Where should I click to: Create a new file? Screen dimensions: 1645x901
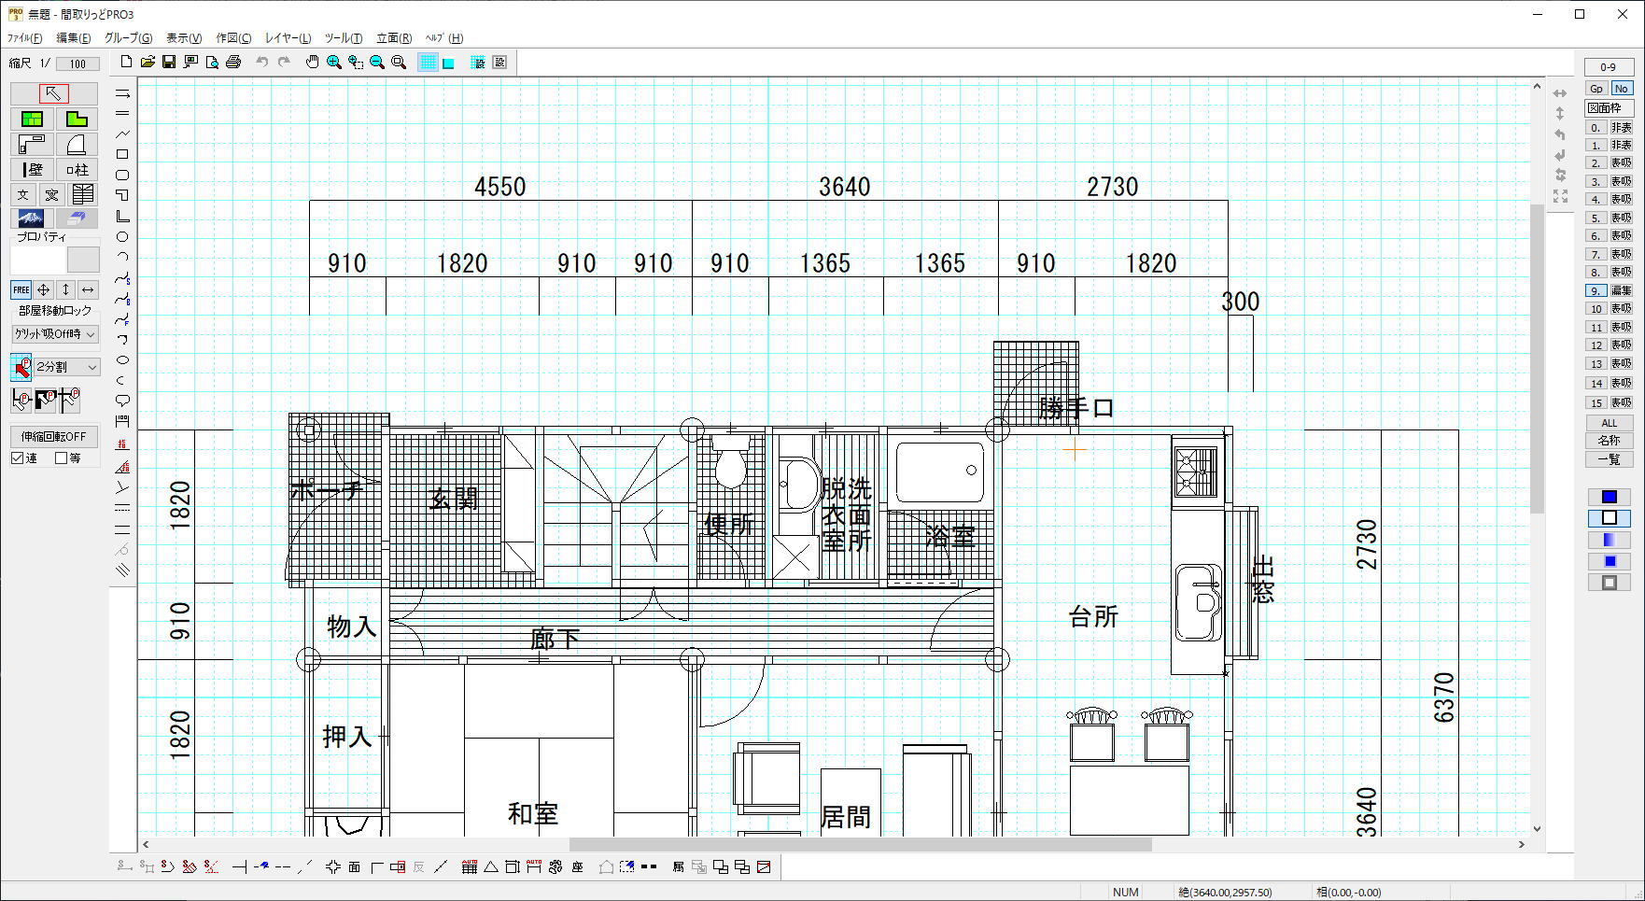(127, 62)
